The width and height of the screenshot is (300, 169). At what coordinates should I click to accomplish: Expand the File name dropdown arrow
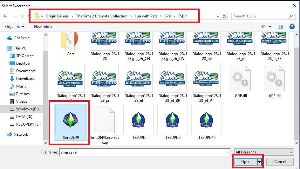[x=228, y=153]
